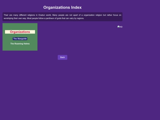Screen dimensions: 160x120
Task: Click the red Organizations panel title
Action: (x=20, y=32)
